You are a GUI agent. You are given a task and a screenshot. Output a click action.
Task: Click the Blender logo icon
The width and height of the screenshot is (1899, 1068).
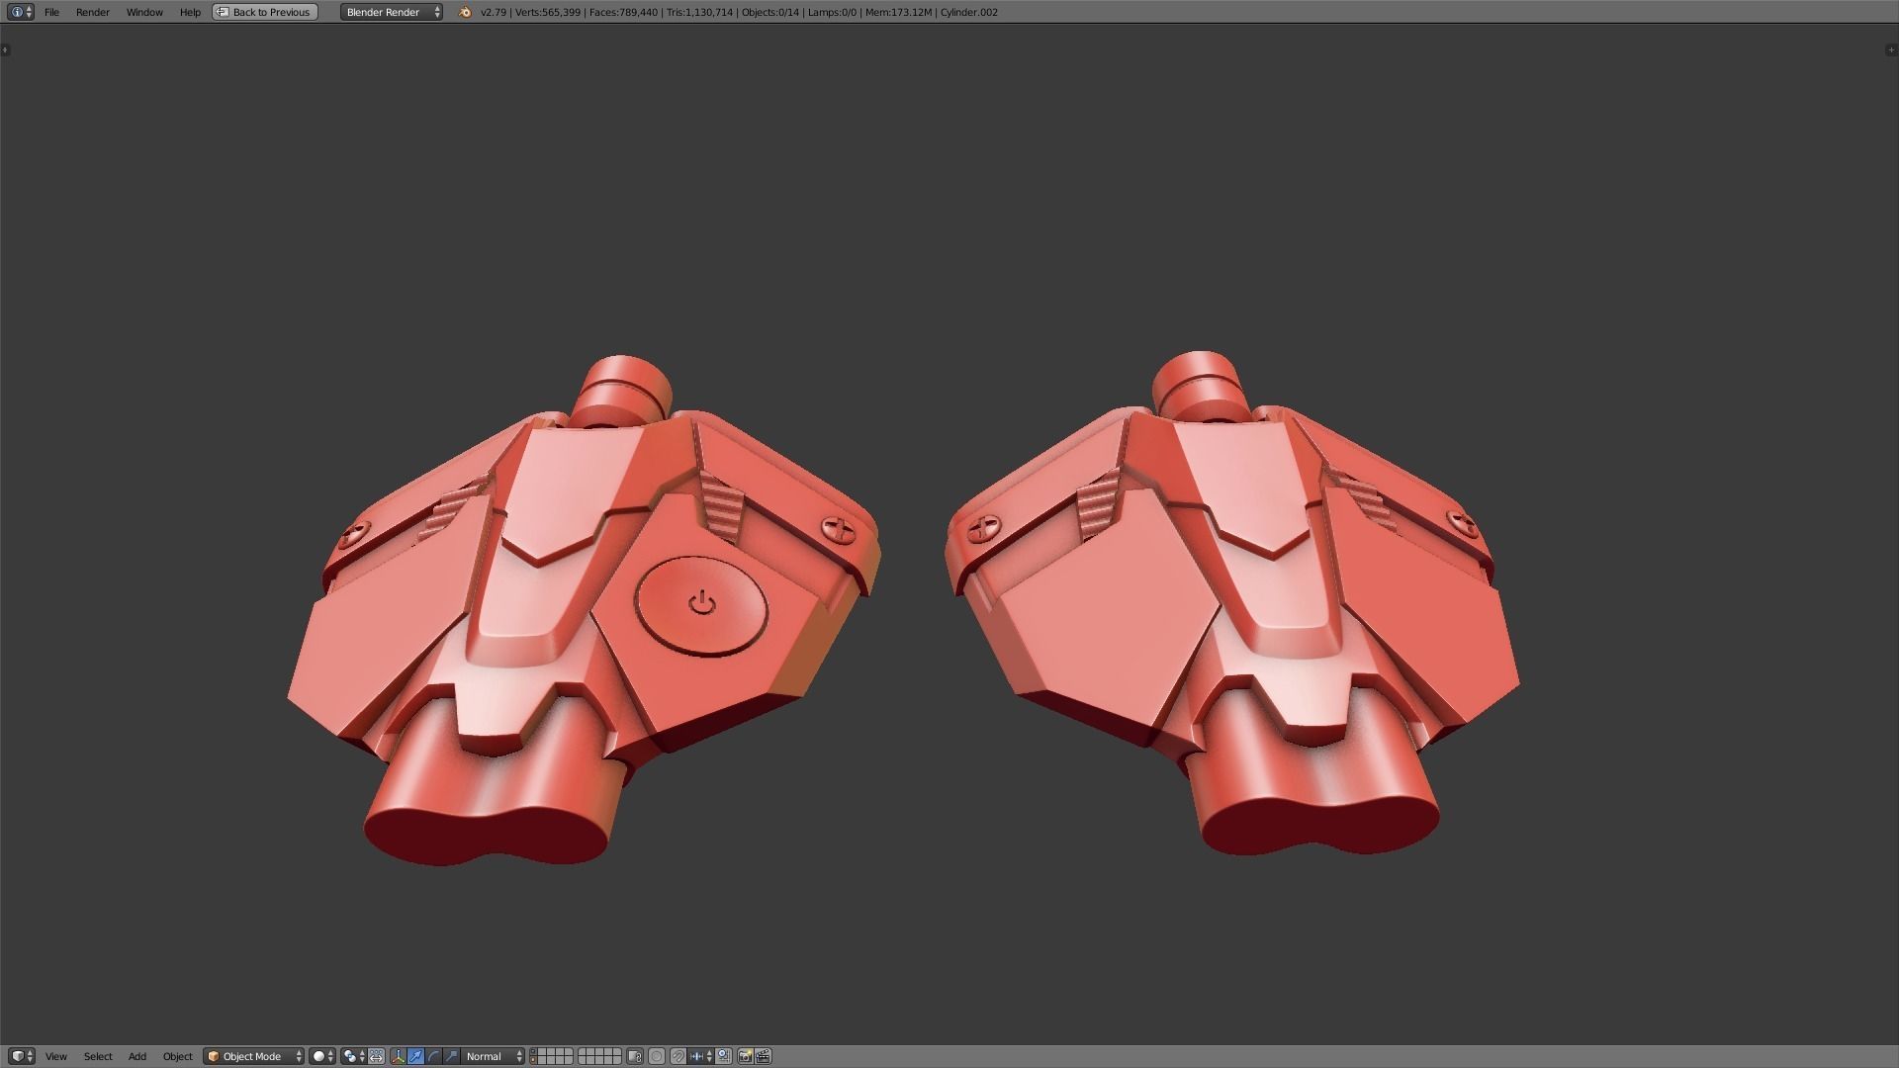[x=465, y=12]
